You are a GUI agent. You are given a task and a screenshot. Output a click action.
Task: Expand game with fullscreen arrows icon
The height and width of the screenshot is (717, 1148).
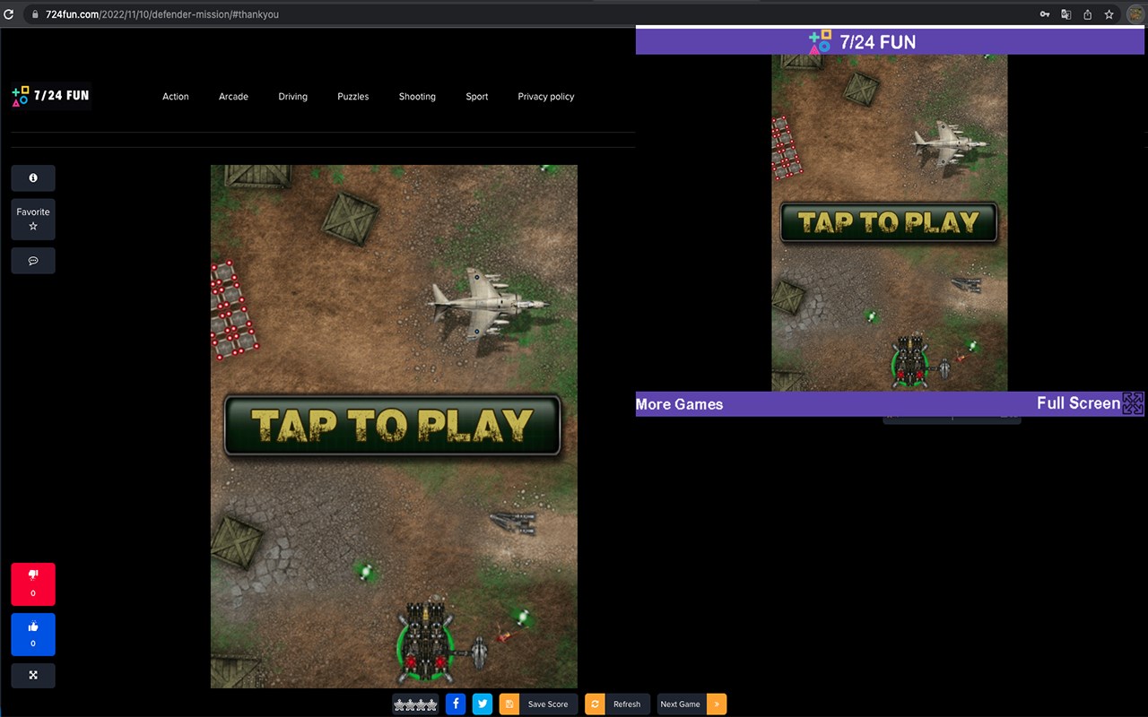click(x=33, y=675)
